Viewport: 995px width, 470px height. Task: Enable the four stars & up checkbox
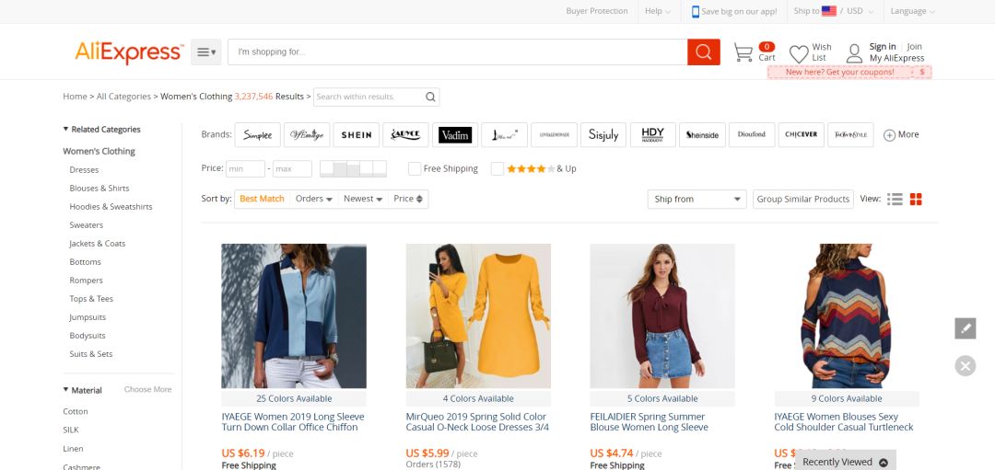tap(497, 168)
